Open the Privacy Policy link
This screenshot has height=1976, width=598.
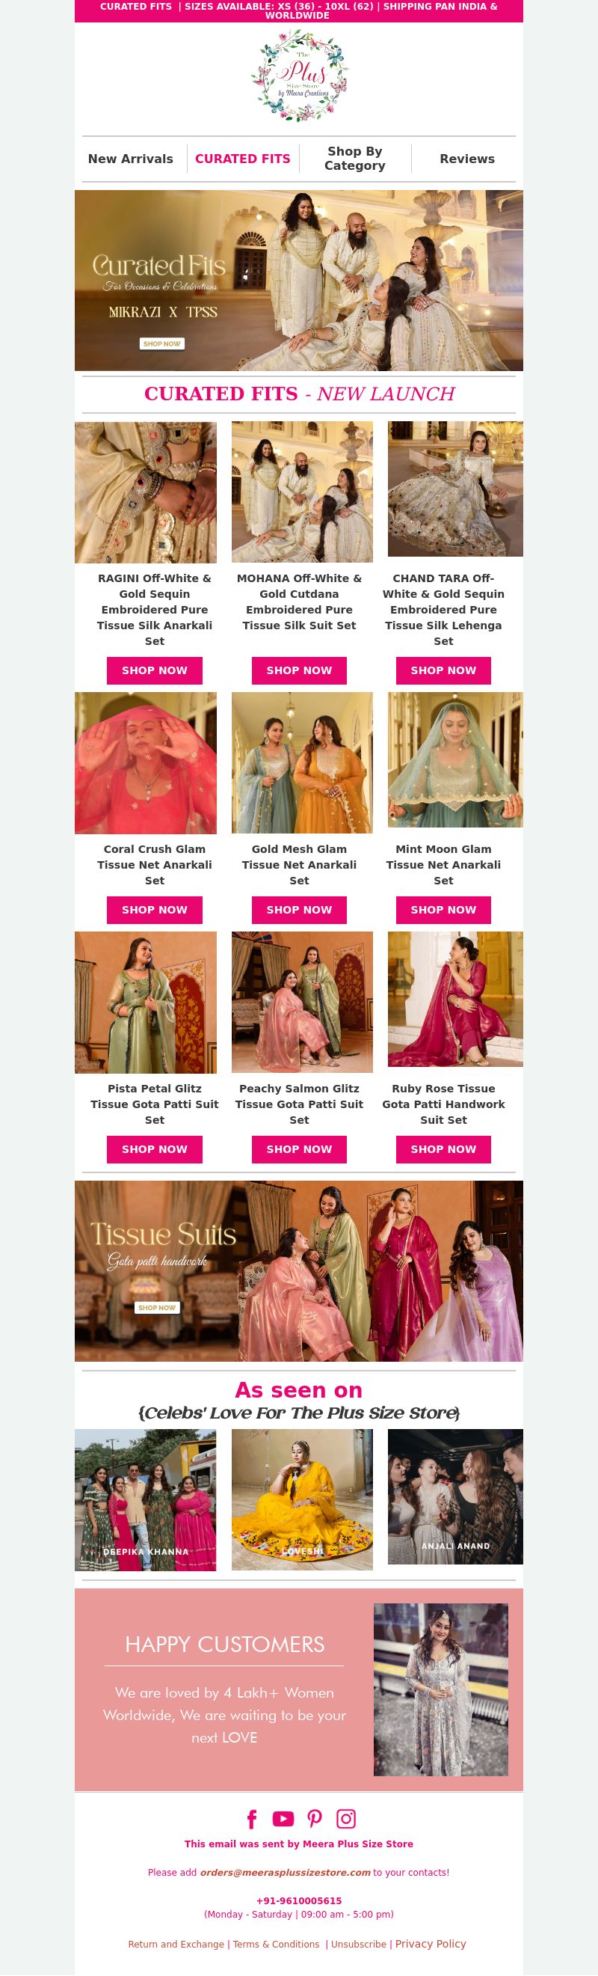pyautogui.click(x=431, y=1943)
